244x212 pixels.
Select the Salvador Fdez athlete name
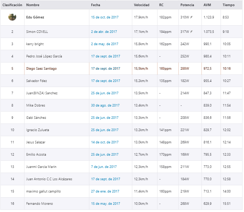(x=36, y=81)
